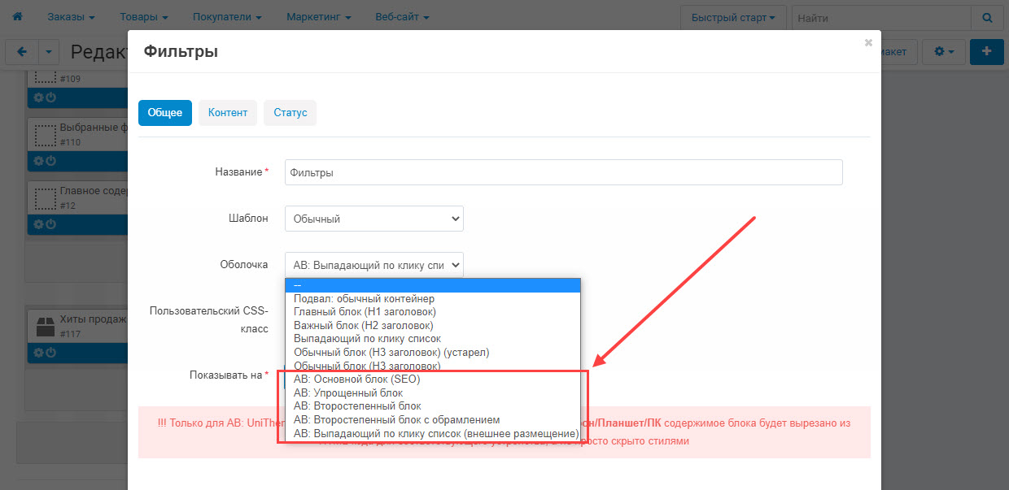Expand the Быстрый старт dropdown
This screenshot has height=490, width=1009.
click(x=732, y=17)
